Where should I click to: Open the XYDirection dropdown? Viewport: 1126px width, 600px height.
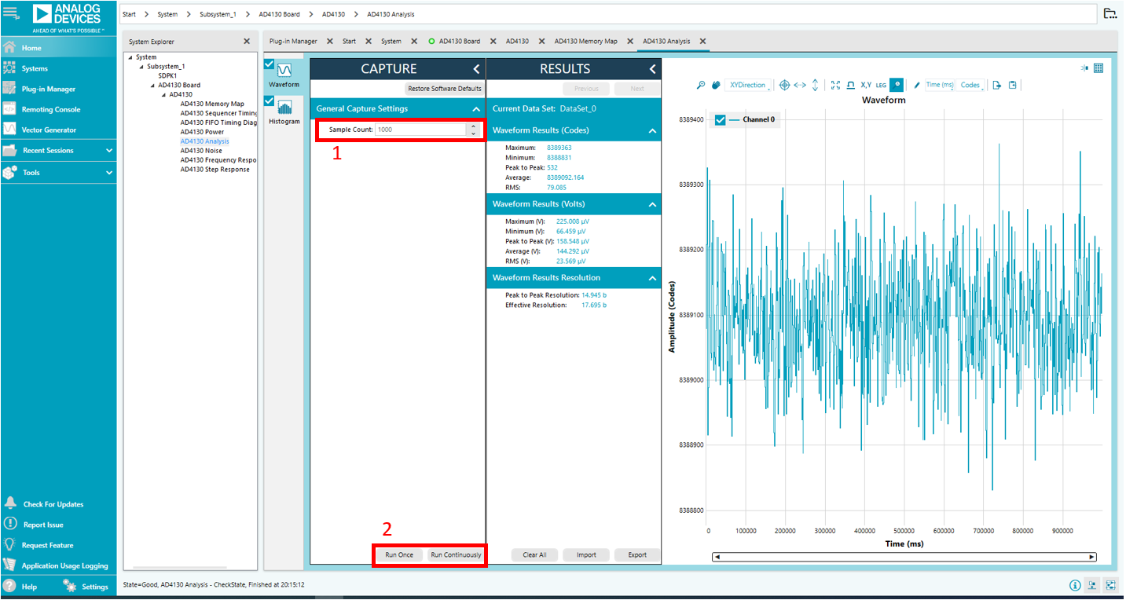(x=750, y=85)
